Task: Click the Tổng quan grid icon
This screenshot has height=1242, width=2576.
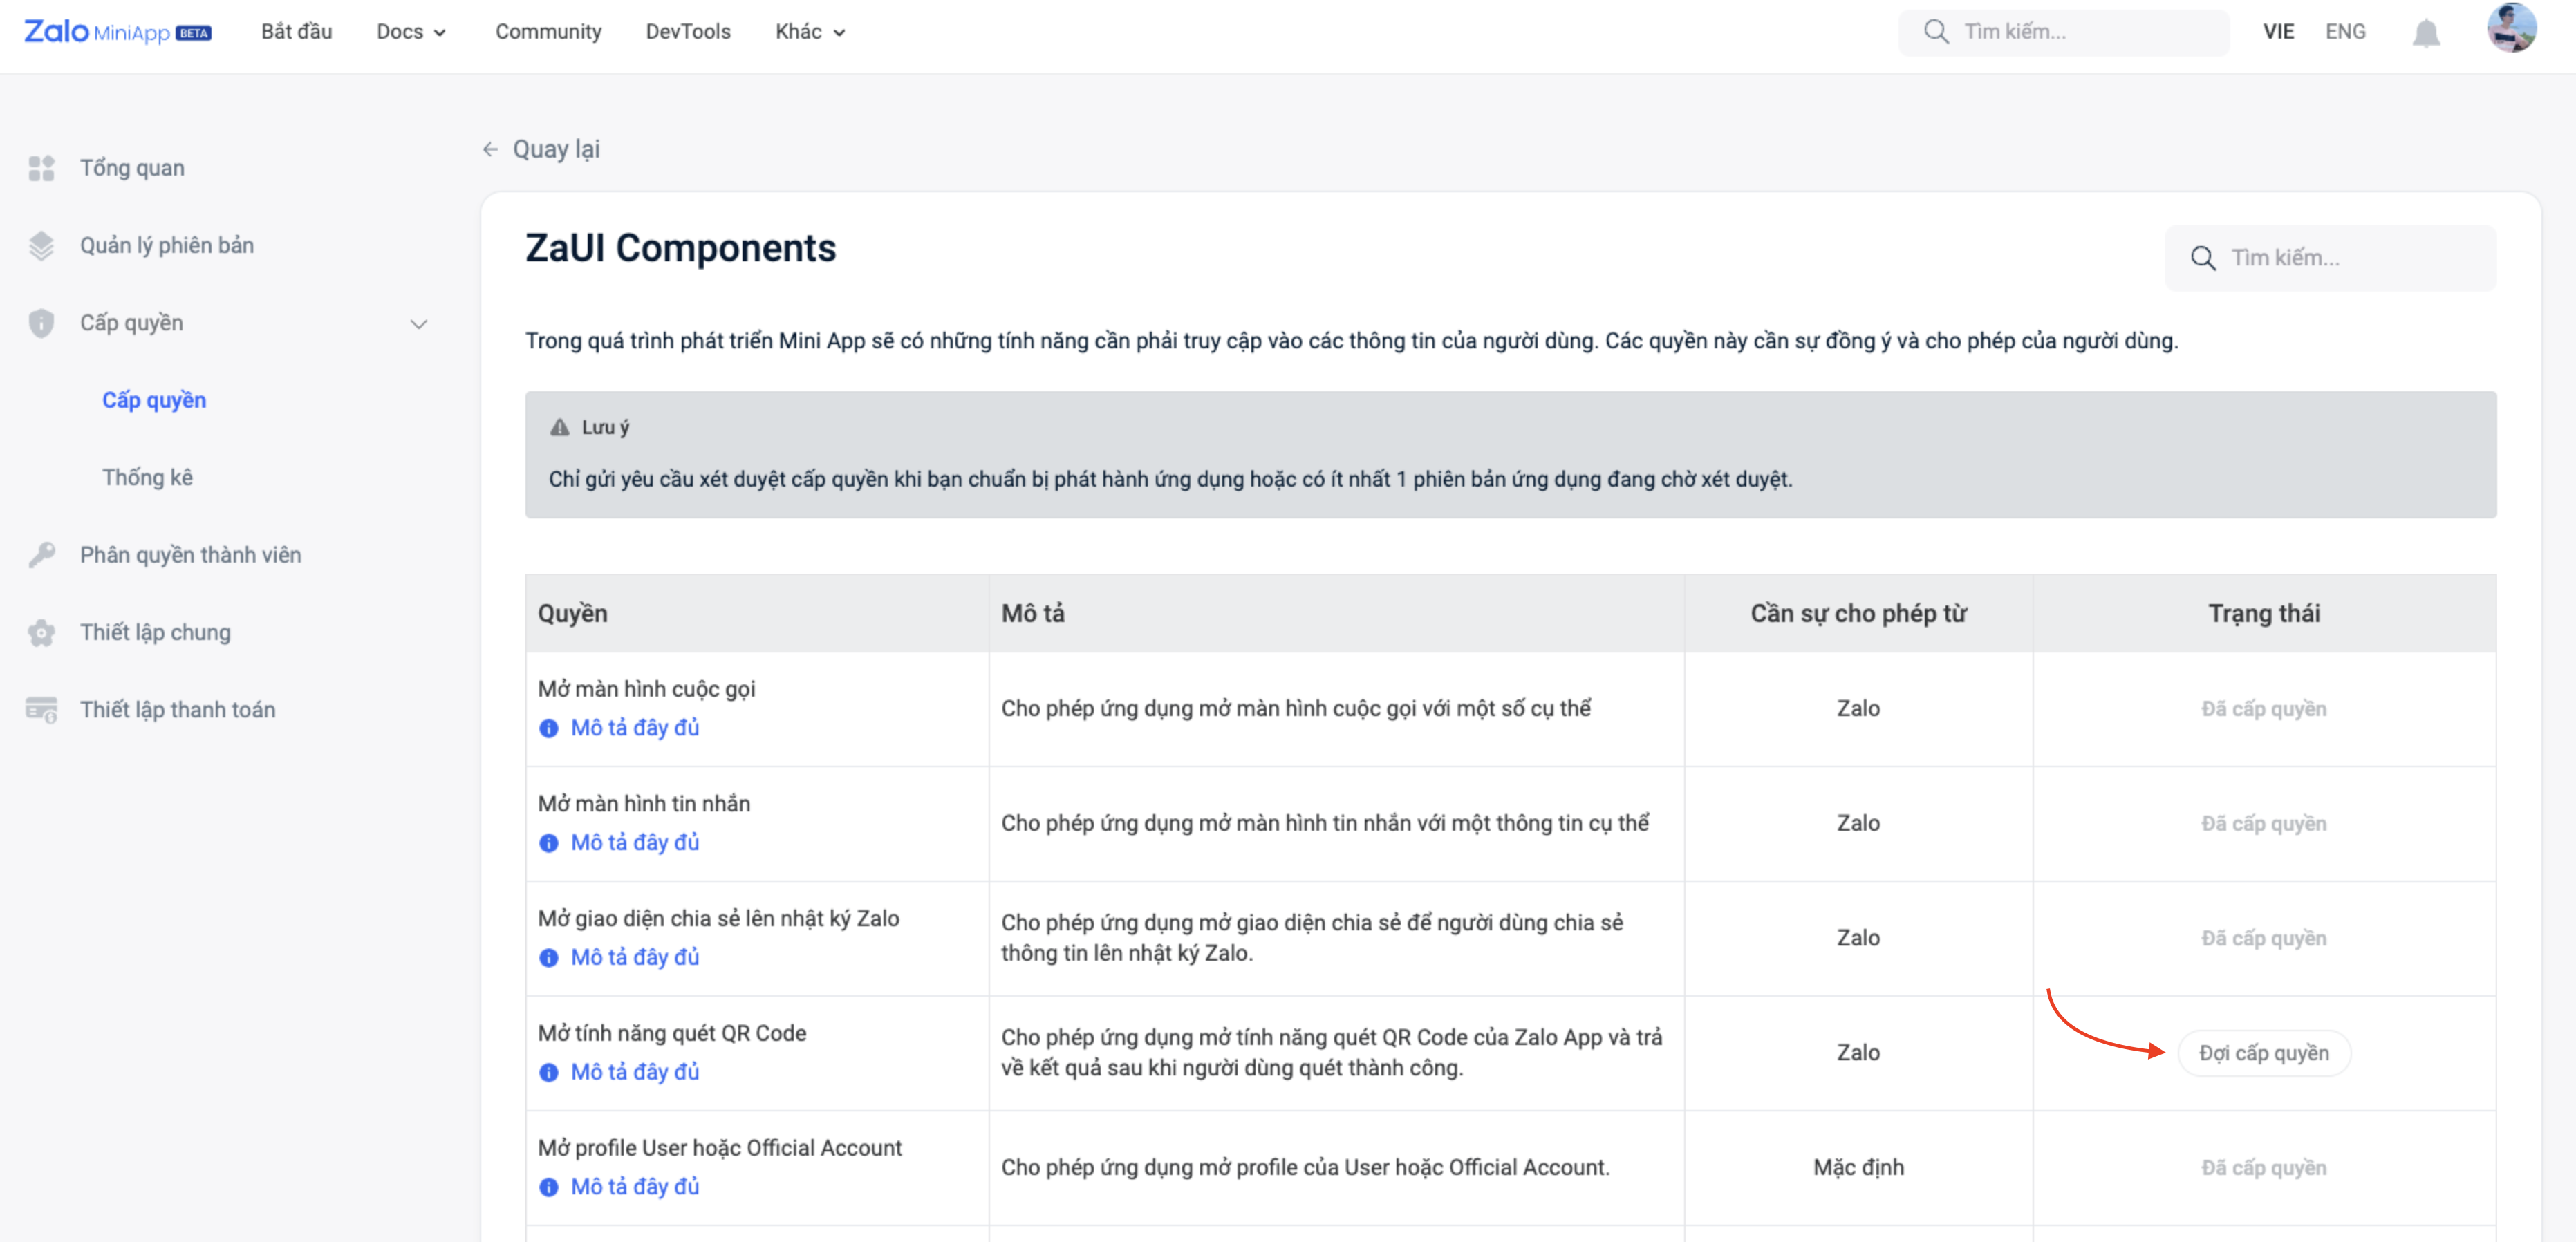Action: point(41,168)
